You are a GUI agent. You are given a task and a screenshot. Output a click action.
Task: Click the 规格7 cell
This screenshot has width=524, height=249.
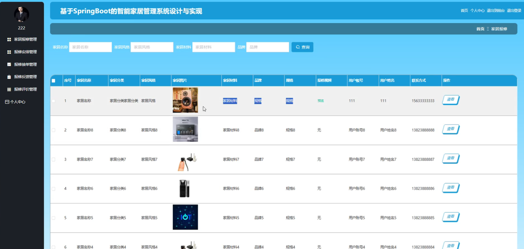pos(290,159)
